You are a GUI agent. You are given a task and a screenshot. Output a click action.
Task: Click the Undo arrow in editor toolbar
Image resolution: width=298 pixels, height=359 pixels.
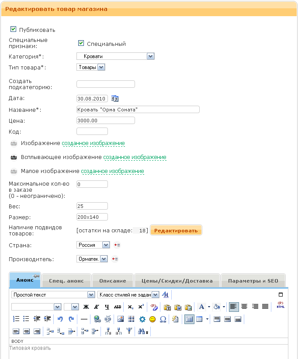[x=60, y=319]
